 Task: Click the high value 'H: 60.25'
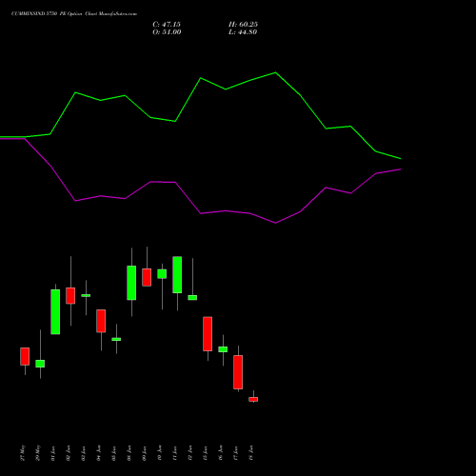(x=243, y=25)
